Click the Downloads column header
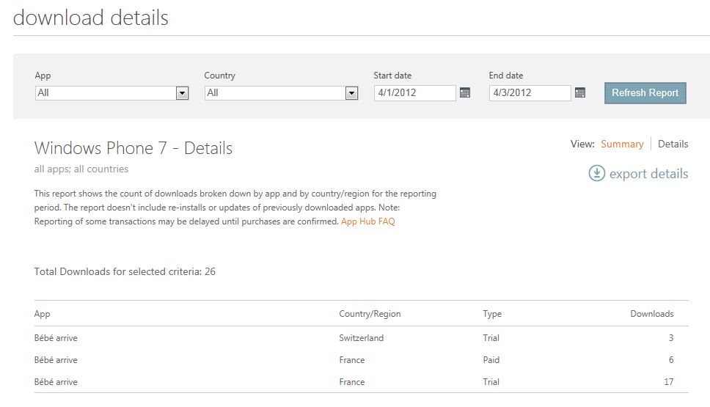The width and height of the screenshot is (710, 407). coord(651,314)
